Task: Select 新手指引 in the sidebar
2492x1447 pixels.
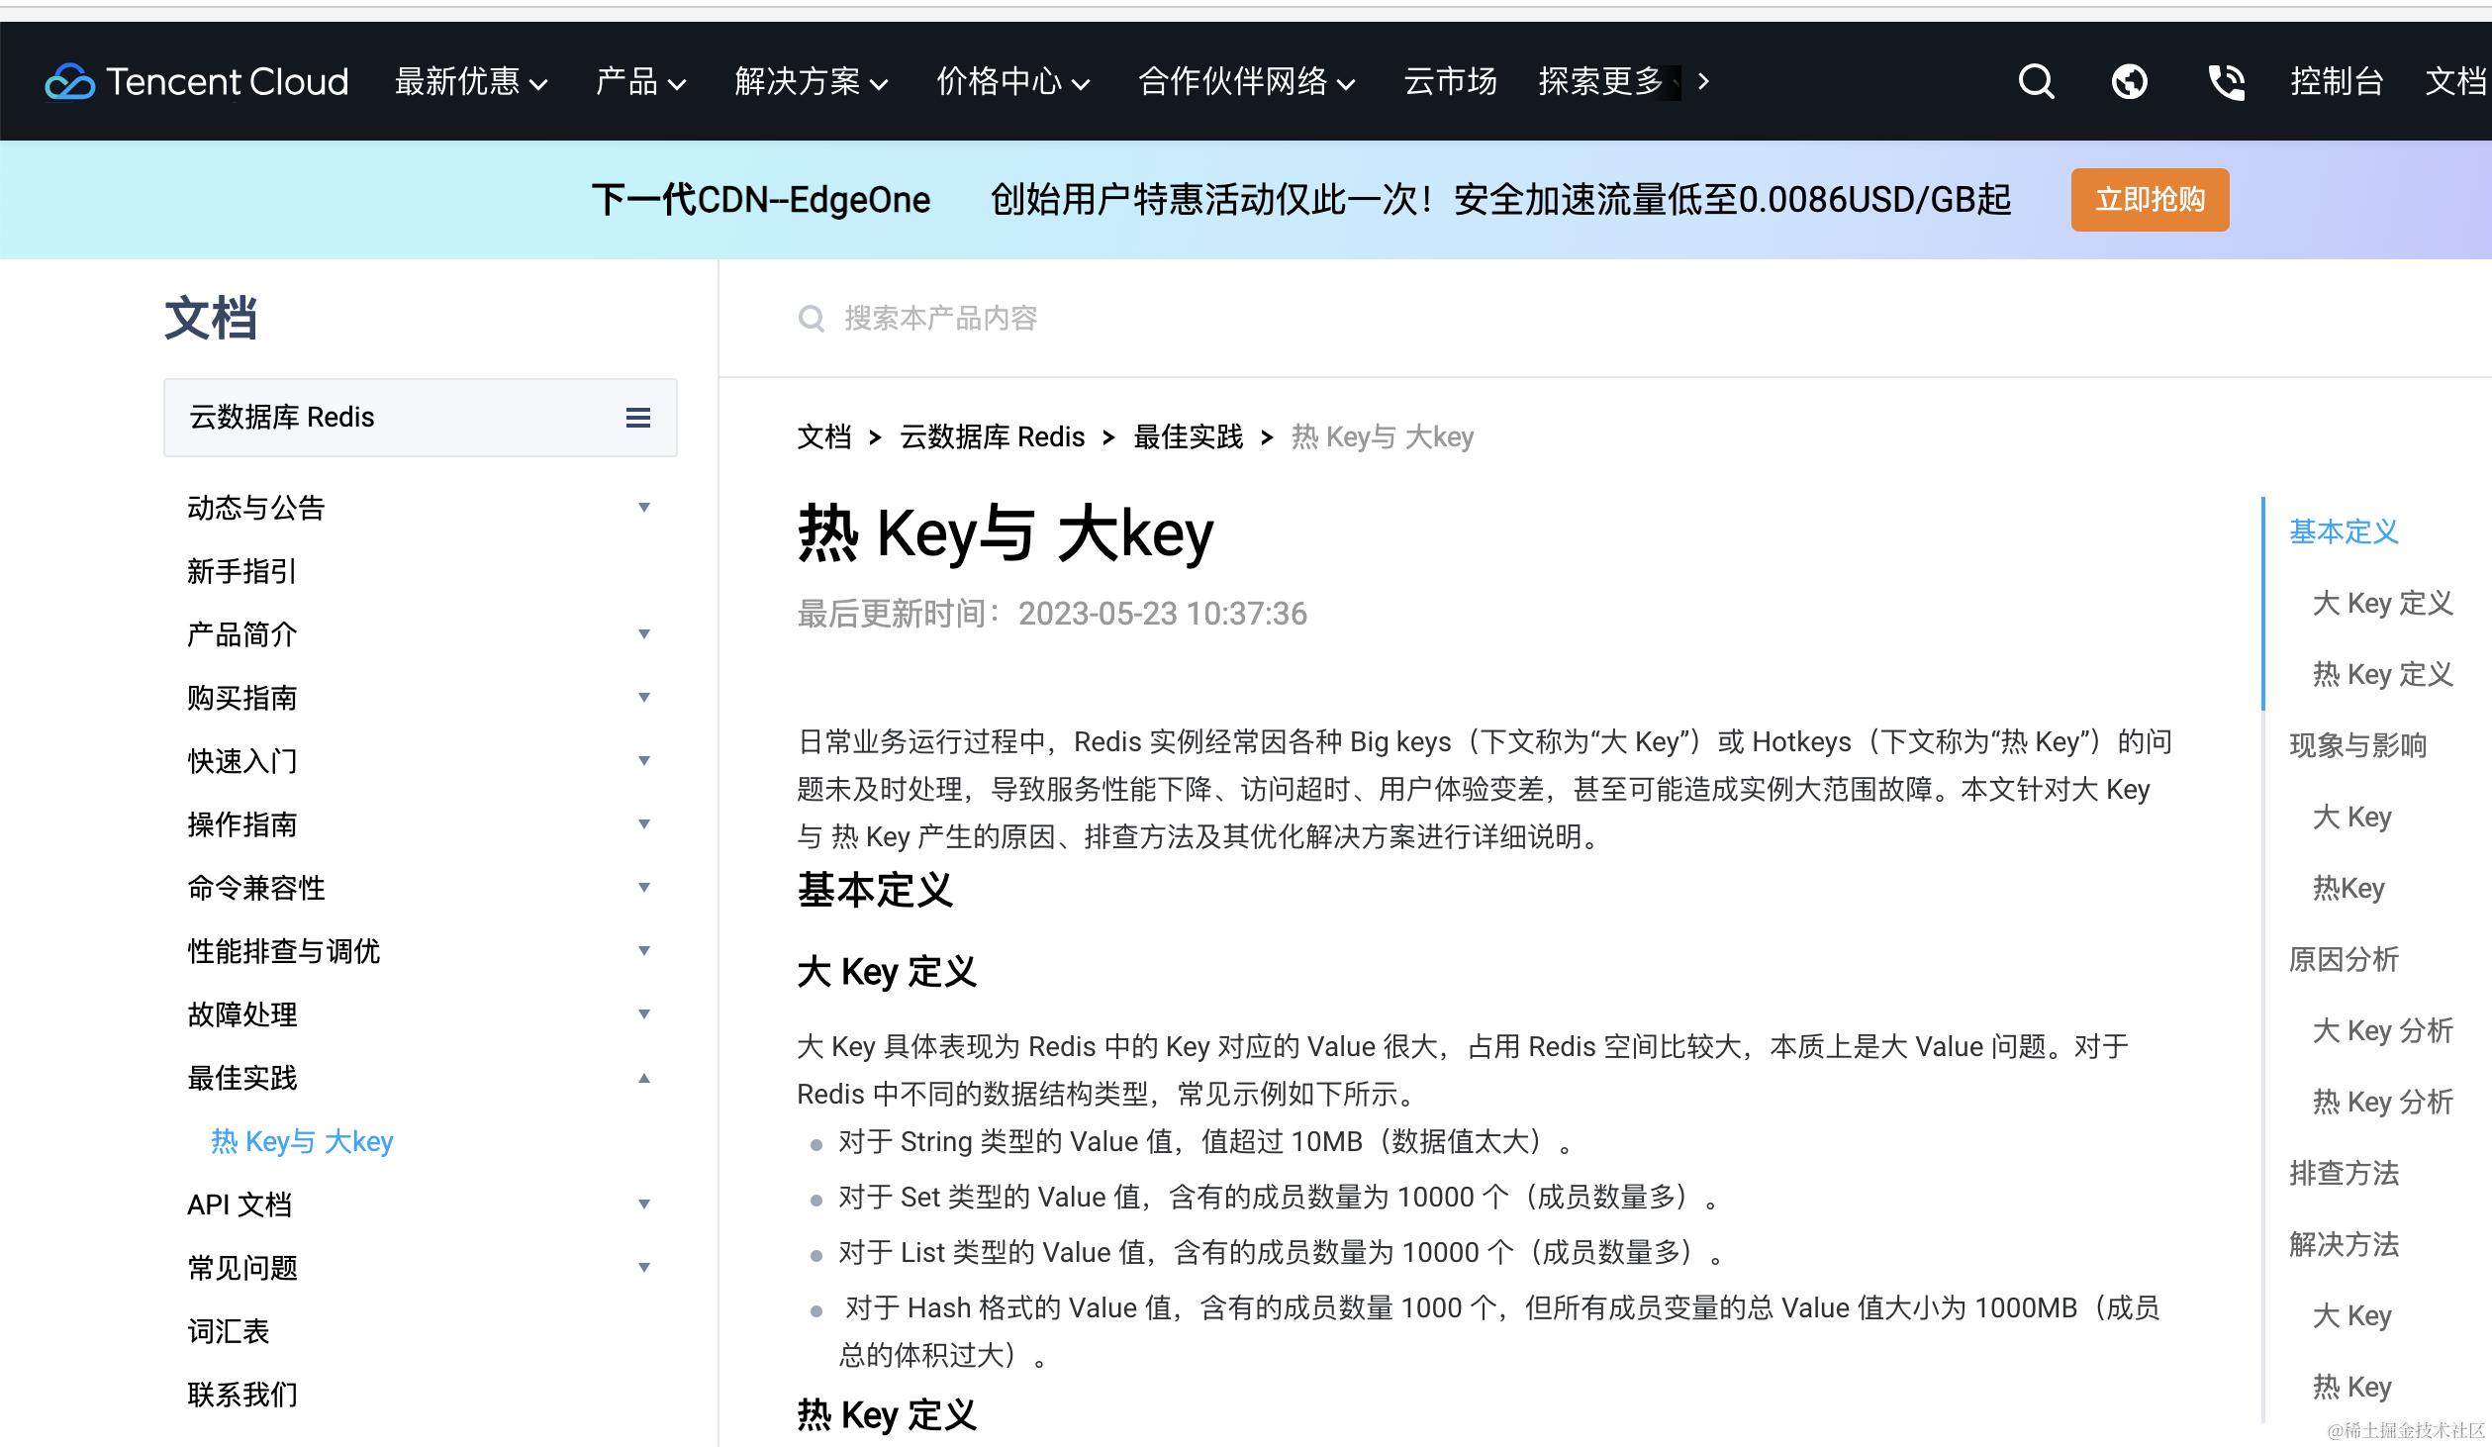Action: (x=242, y=571)
